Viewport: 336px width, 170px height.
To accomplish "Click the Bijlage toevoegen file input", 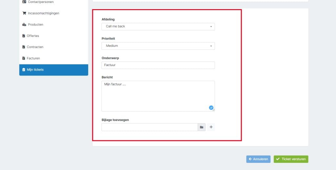I will [x=150, y=127].
